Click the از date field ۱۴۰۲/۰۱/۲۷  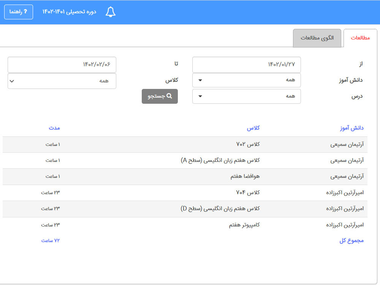247,65
